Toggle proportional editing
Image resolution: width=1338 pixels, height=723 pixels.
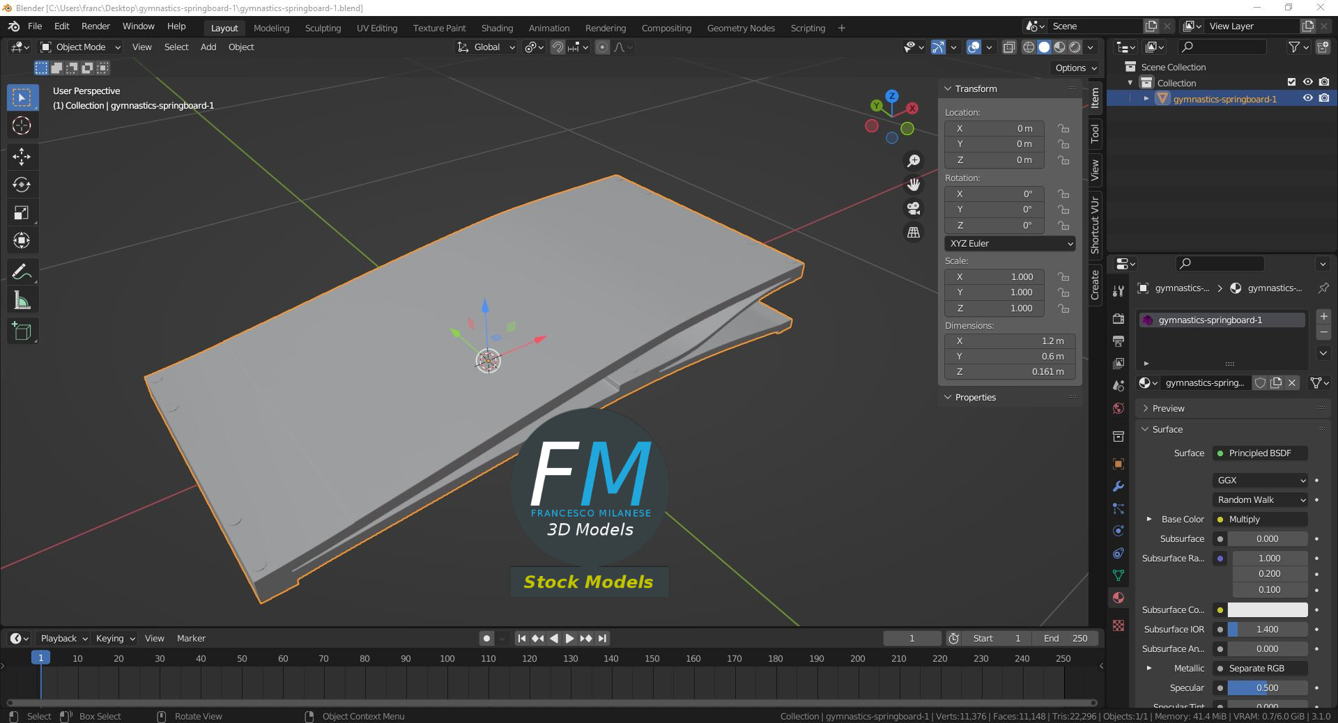tap(603, 47)
